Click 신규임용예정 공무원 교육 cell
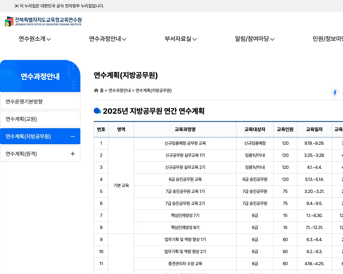Image resolution: width=343 pixels, height=274 pixels. 185,143
